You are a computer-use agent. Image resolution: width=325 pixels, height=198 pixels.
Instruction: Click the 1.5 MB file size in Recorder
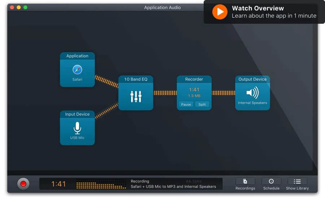(x=194, y=96)
